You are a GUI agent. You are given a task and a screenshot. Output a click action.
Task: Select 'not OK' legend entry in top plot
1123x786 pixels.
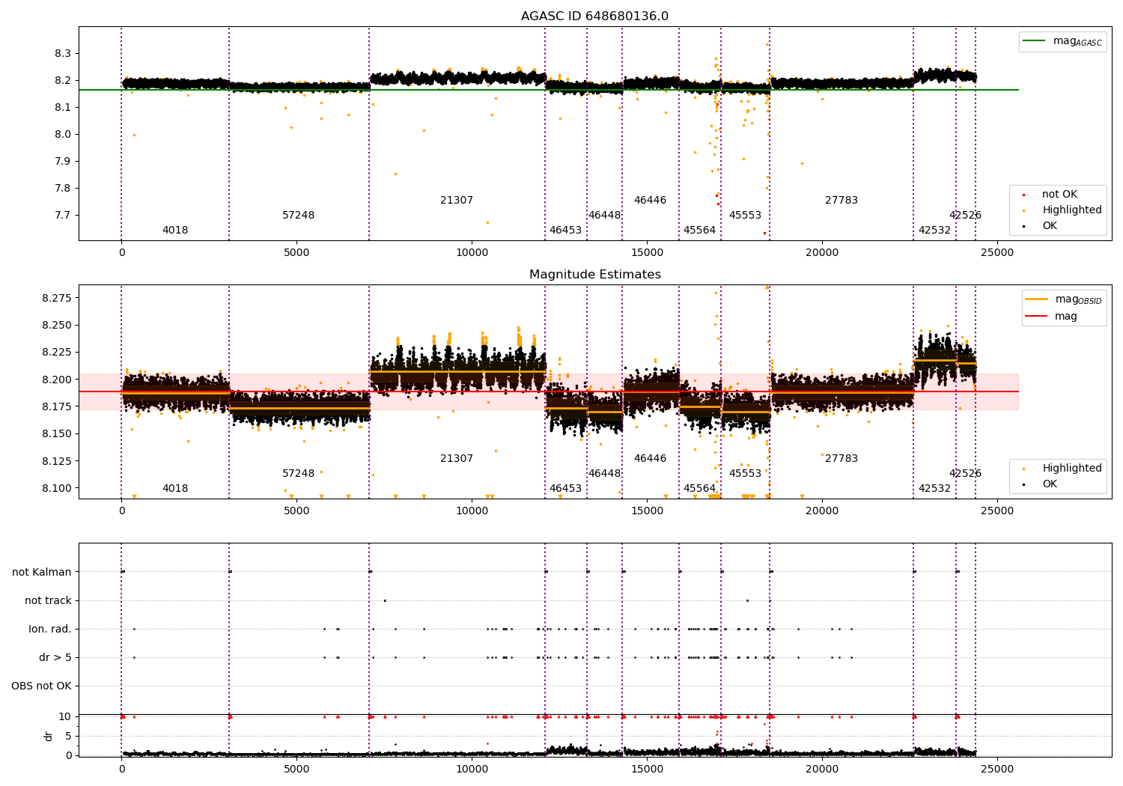point(1059,195)
